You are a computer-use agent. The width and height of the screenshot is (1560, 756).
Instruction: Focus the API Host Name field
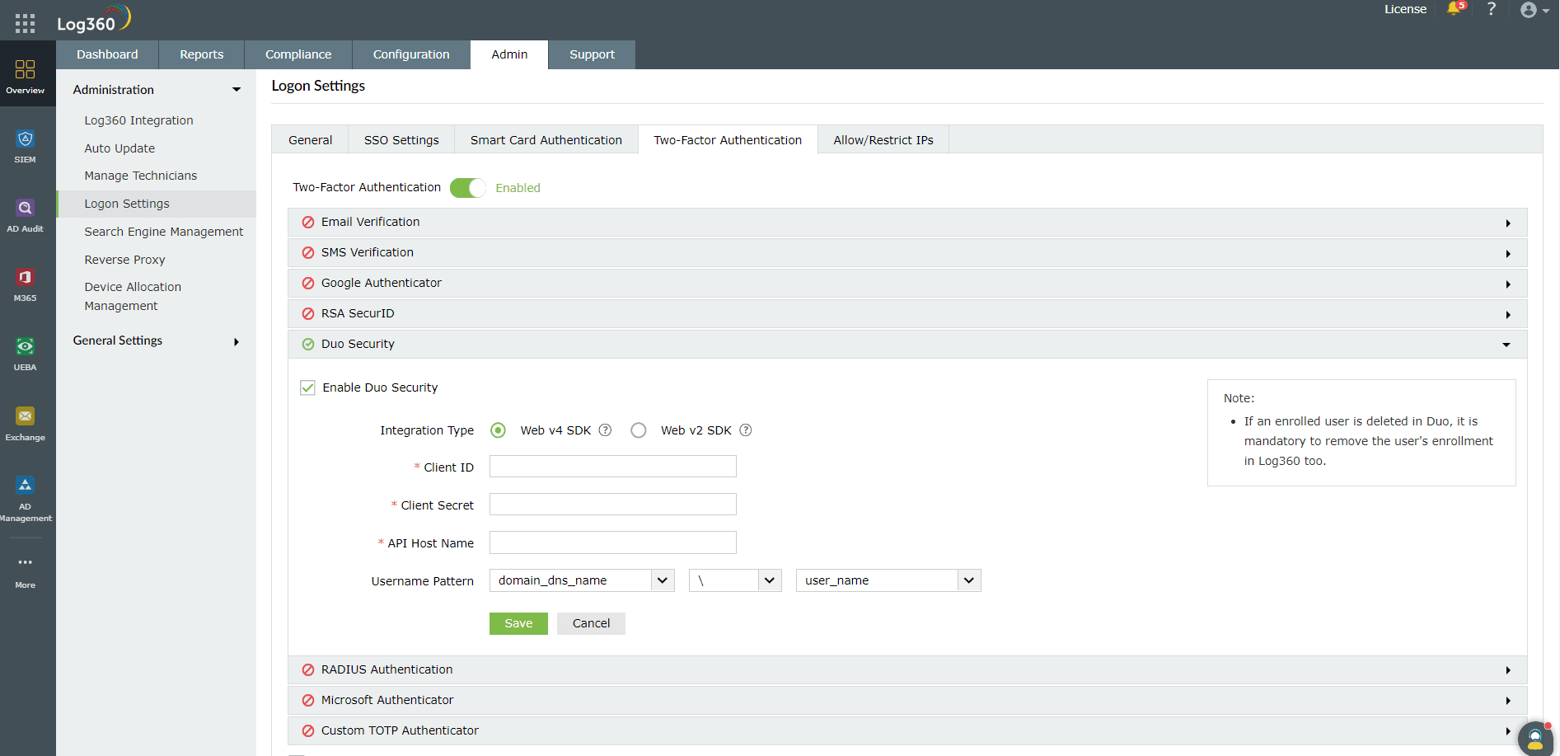click(613, 542)
